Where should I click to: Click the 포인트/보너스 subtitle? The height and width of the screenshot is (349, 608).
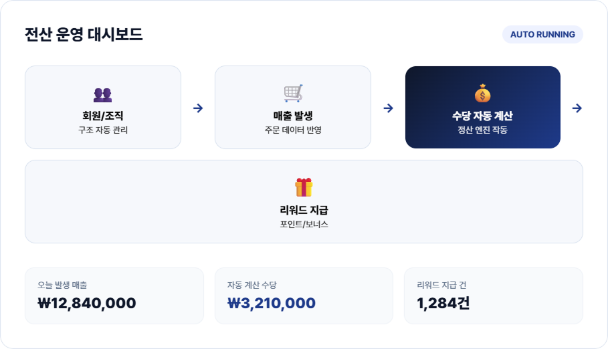click(x=304, y=224)
